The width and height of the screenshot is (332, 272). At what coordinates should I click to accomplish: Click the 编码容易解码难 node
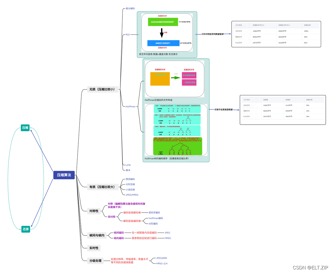point(132,213)
